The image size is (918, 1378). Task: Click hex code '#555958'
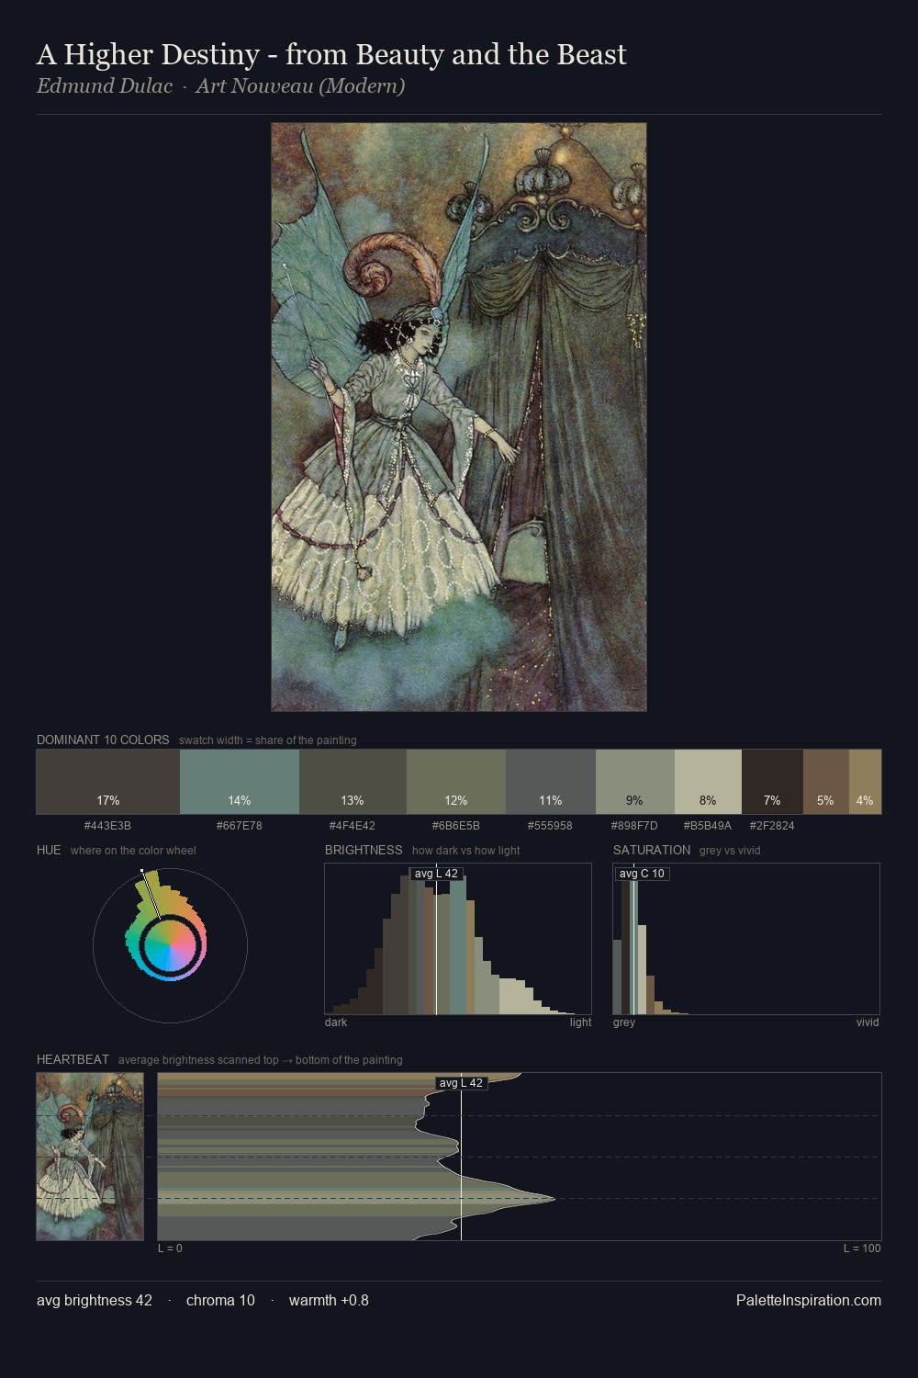(x=550, y=826)
